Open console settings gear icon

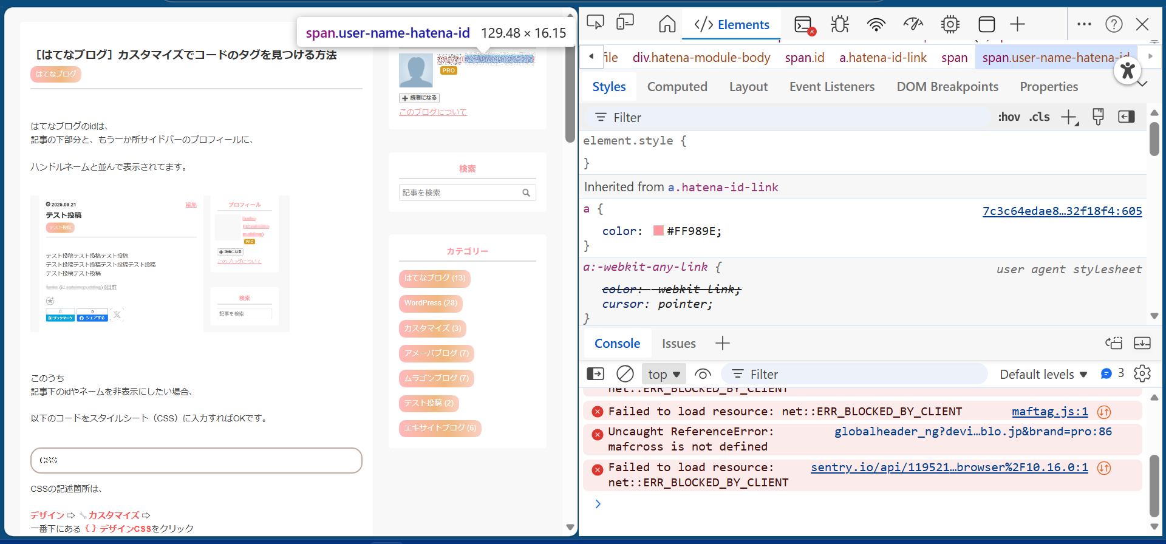(x=1142, y=373)
